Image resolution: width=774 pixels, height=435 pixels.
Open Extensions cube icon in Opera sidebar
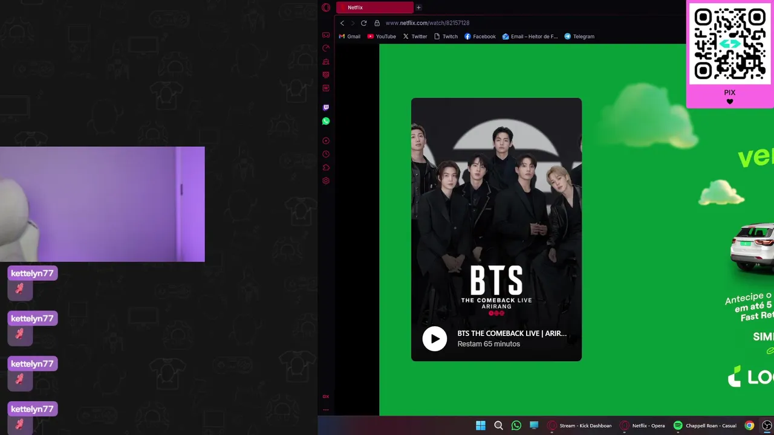326,167
